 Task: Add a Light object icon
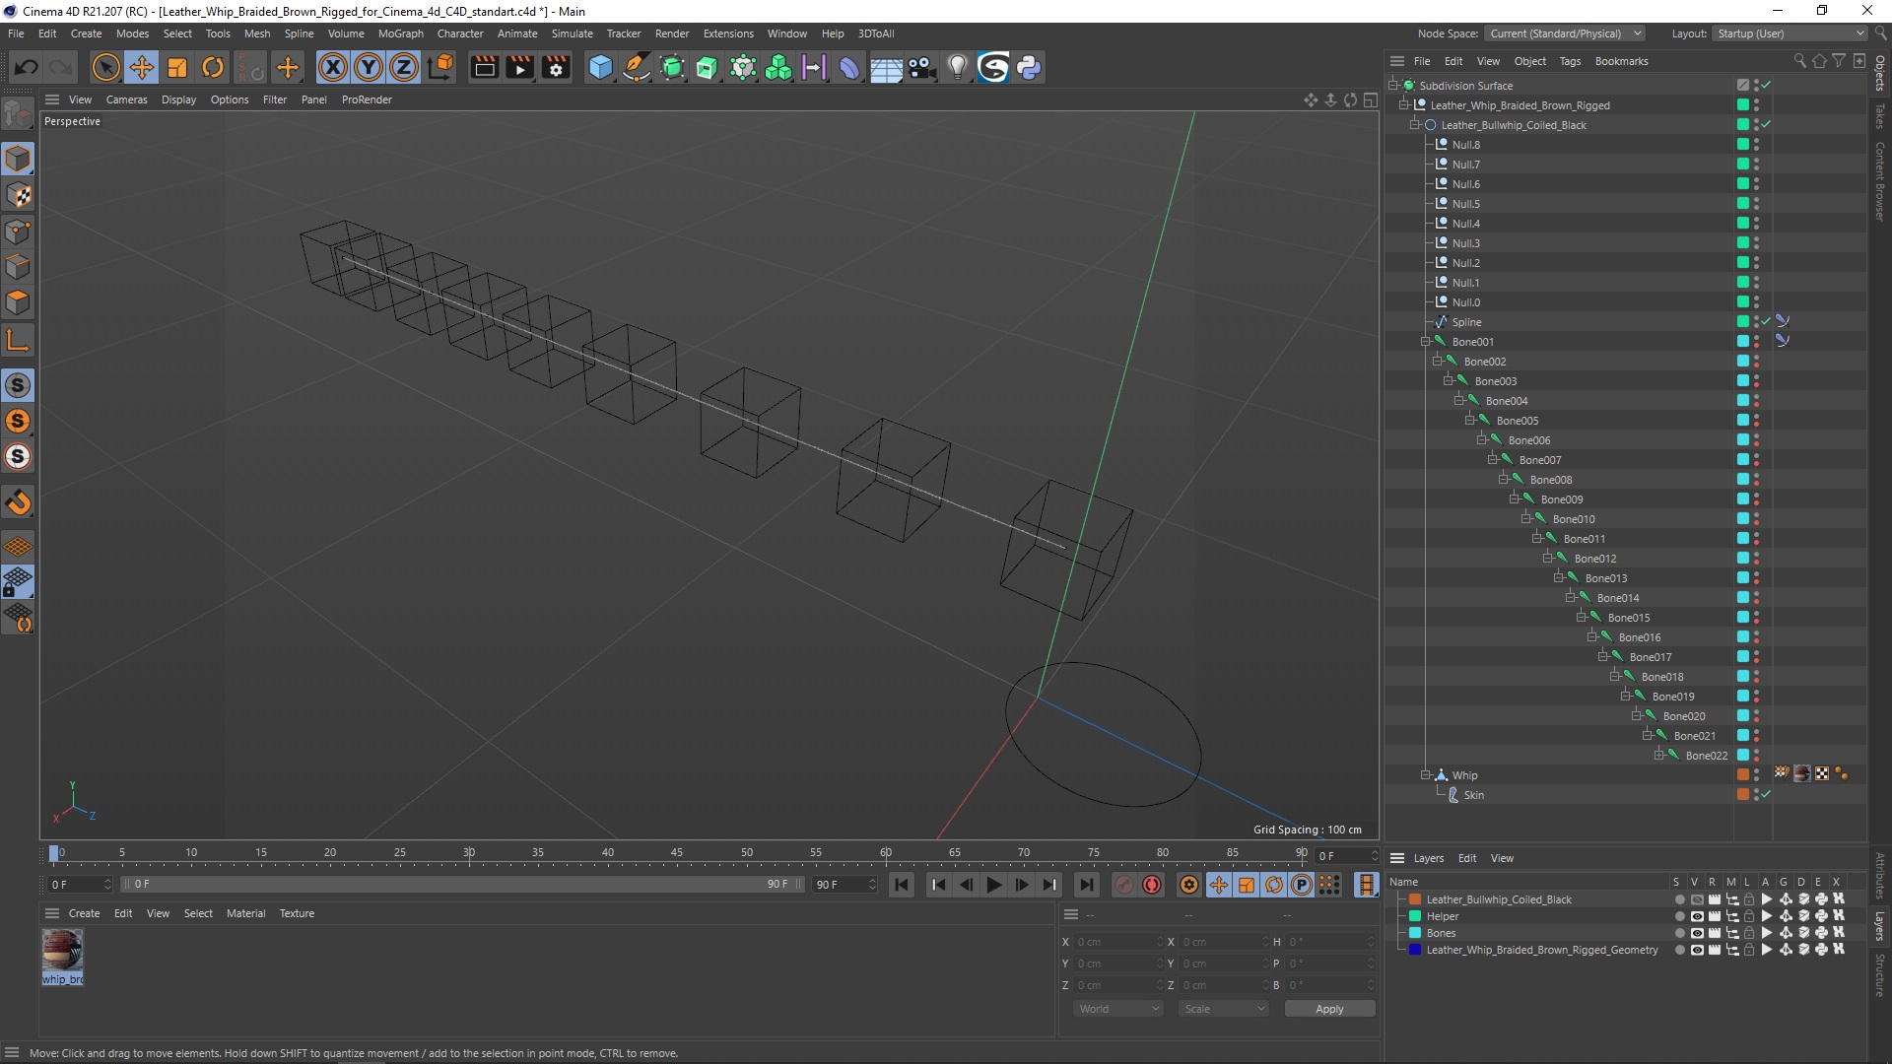coord(957,67)
